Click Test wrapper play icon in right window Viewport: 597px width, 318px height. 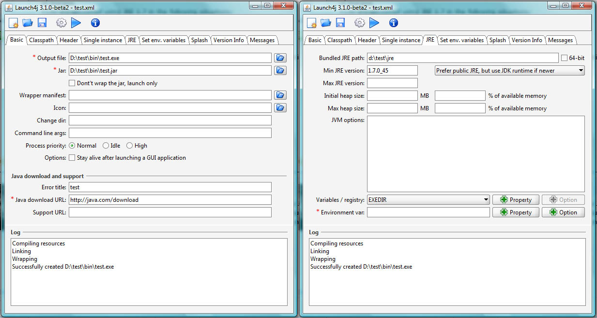374,23
